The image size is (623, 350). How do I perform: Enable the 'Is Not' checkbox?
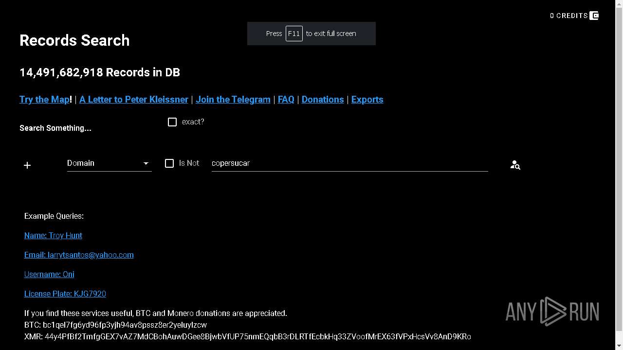click(x=169, y=163)
